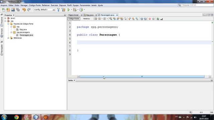Click the Find Next Occurrence icon
214x120 pixels.
[118, 19]
